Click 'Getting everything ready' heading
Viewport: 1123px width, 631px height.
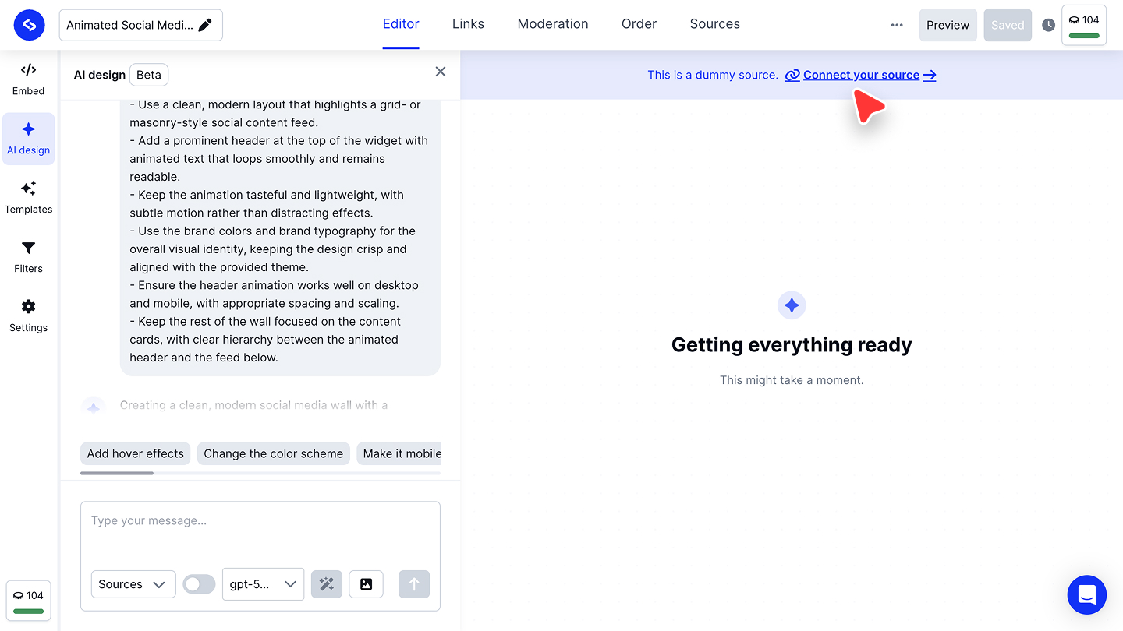point(792,345)
